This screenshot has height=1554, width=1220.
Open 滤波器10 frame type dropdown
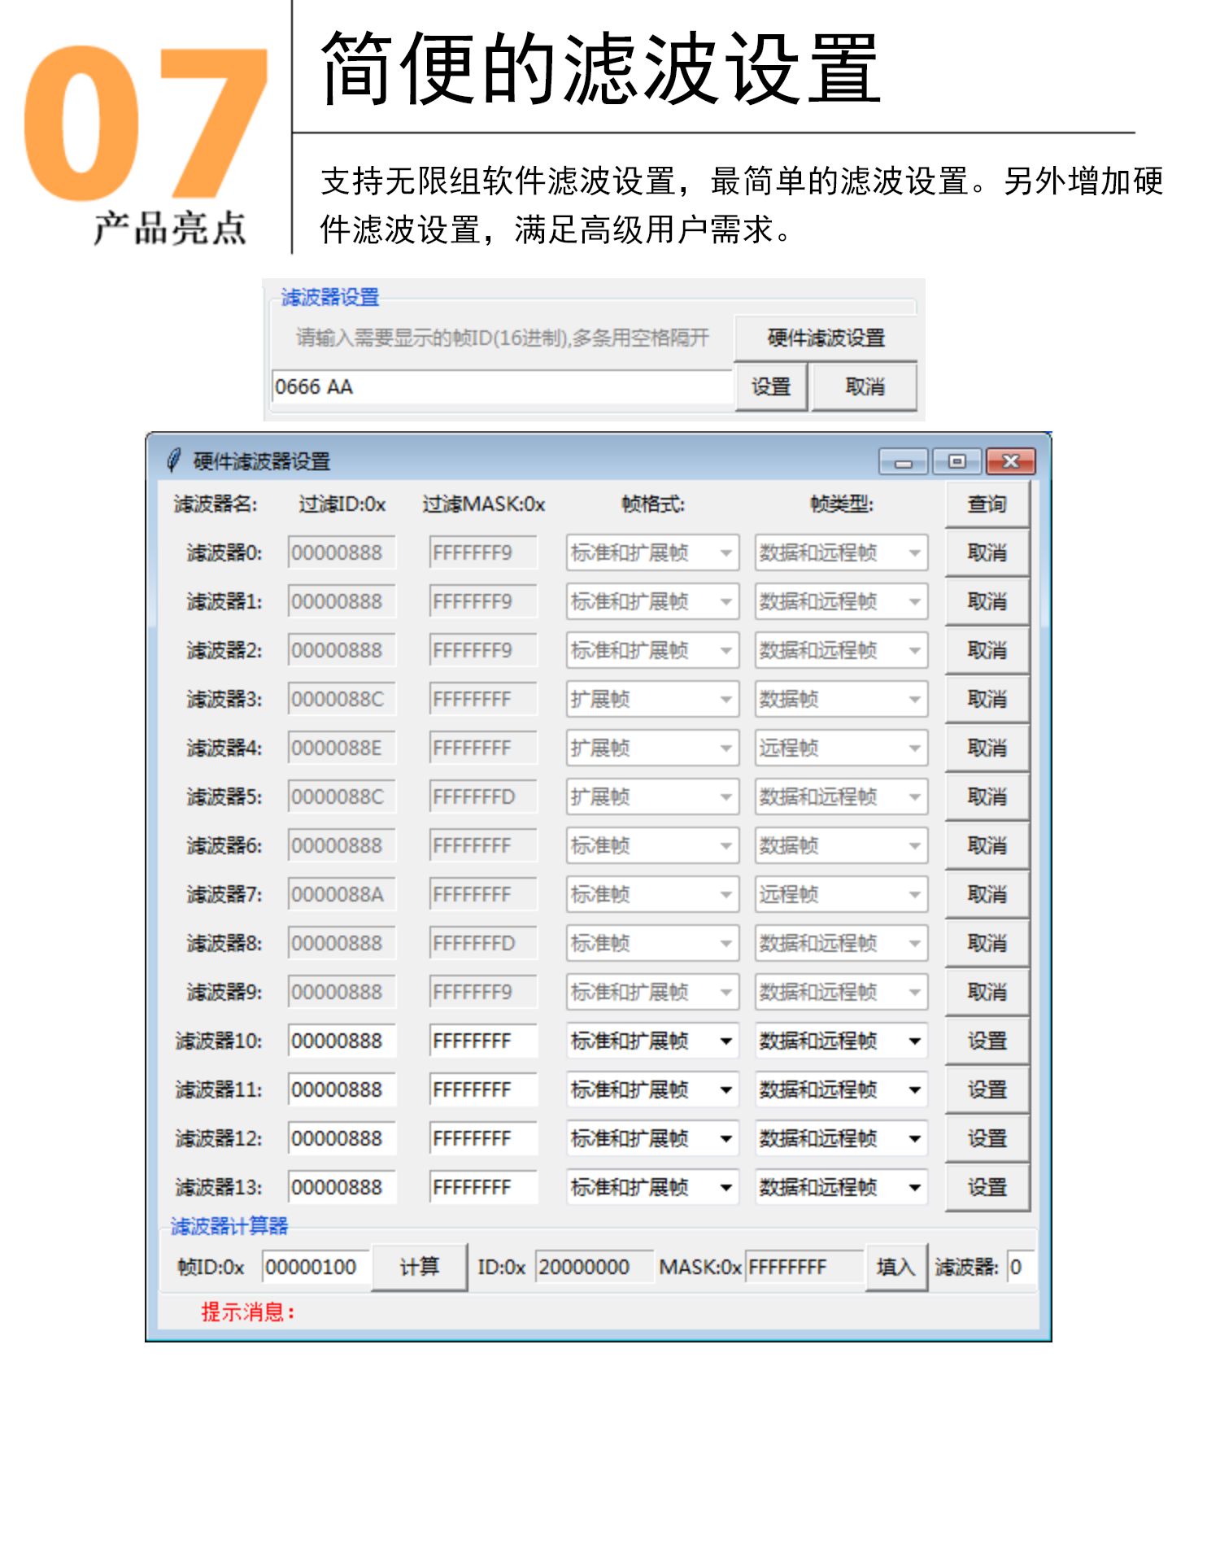pos(841,1041)
